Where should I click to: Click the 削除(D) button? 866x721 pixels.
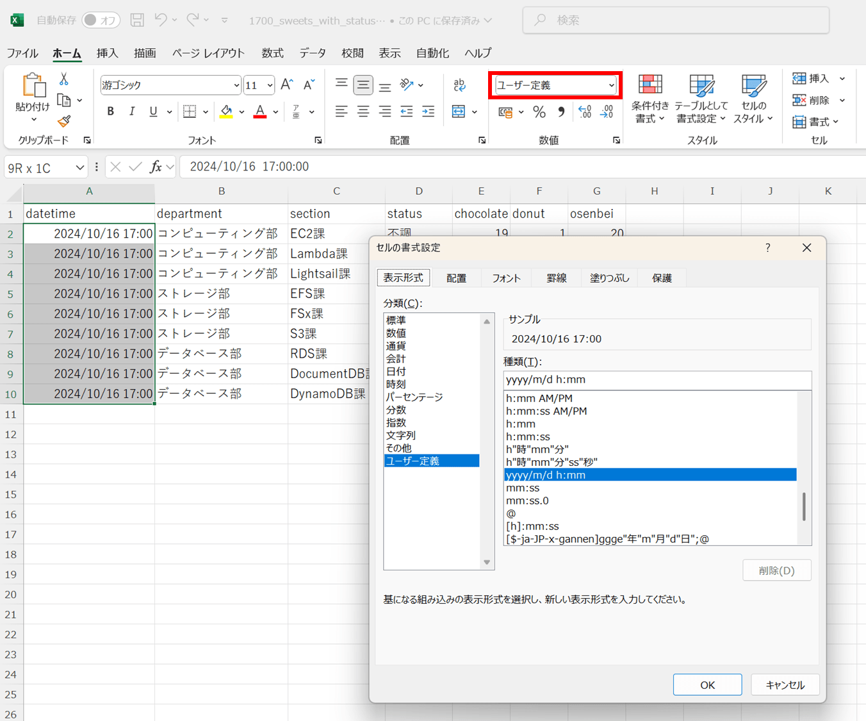777,570
